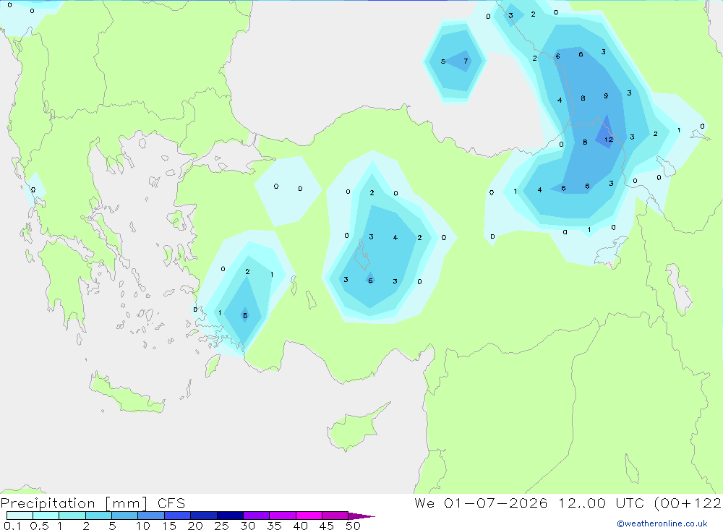Viewport: 723px width, 530px height.
Task: Click the "12" precipitation value on map
Action: (x=609, y=140)
